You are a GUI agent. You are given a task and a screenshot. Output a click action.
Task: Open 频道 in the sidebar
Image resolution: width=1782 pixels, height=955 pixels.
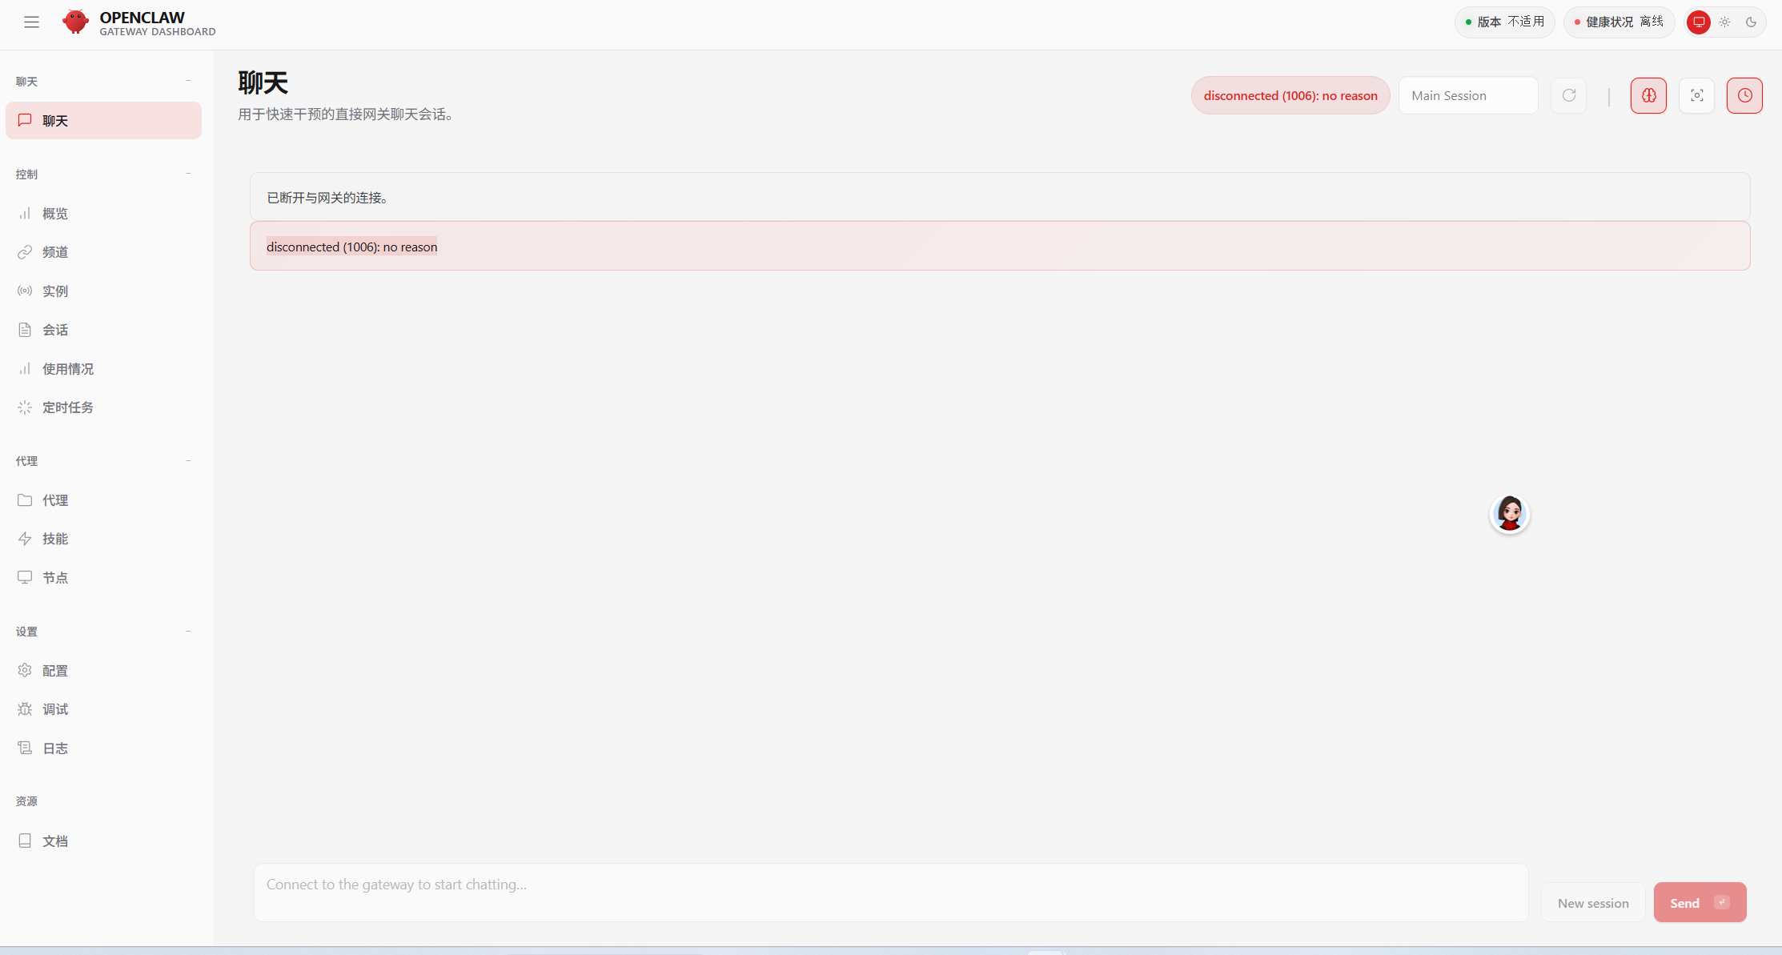[55, 252]
